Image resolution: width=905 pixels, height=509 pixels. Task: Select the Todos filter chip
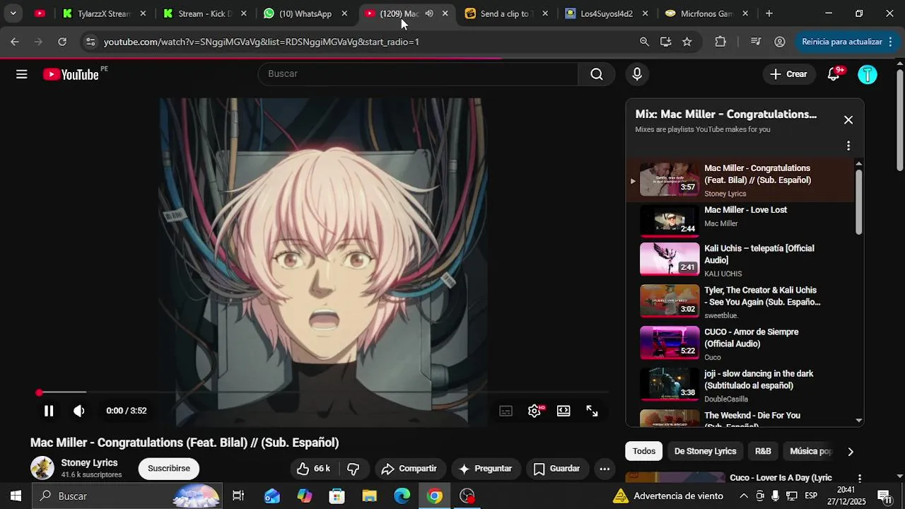(x=644, y=451)
